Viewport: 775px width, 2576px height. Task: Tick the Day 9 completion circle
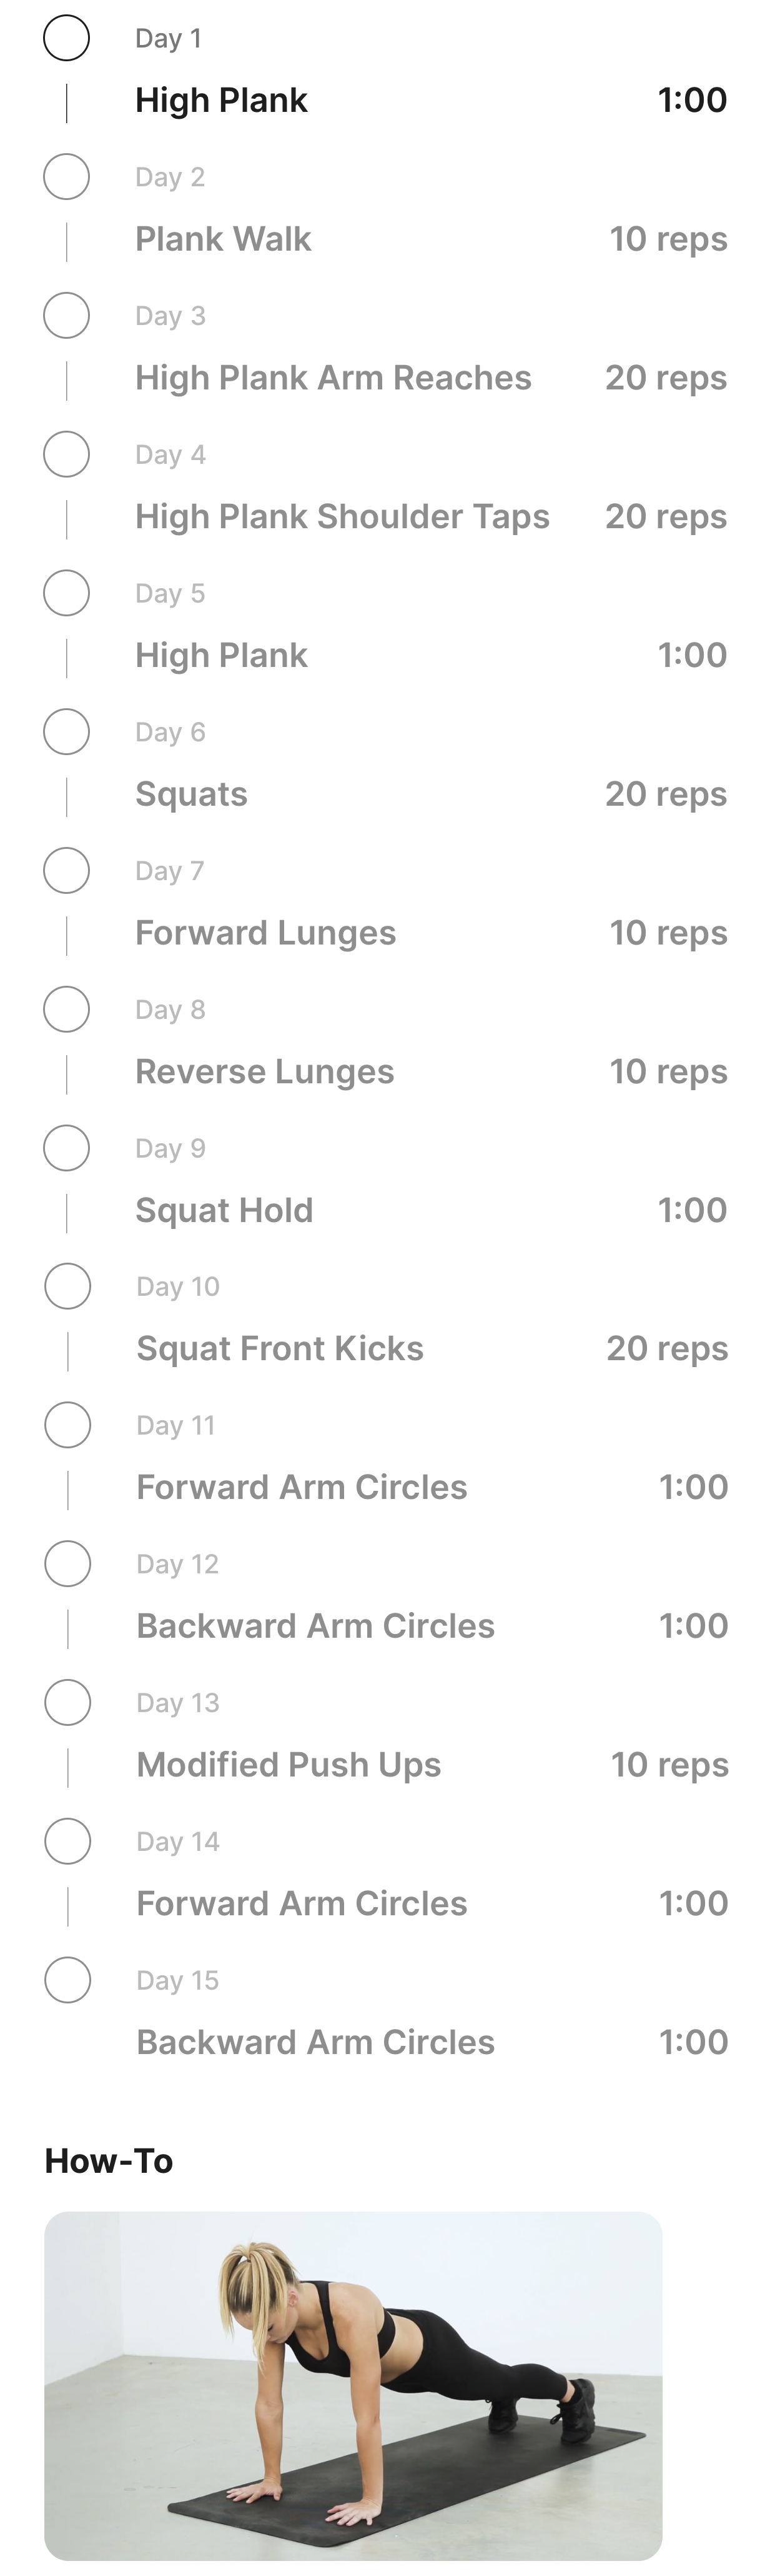tap(66, 1148)
